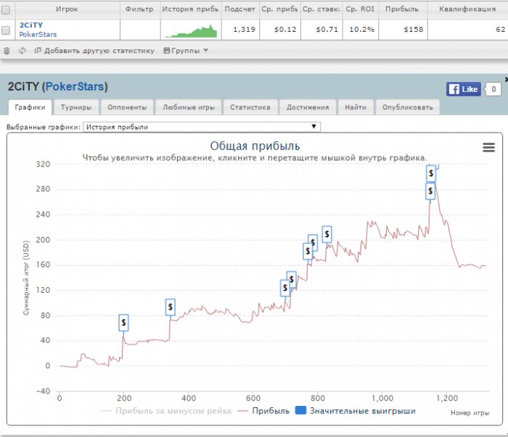
Task: Switch to the 'Любимые игры' tab
Action: (x=189, y=107)
